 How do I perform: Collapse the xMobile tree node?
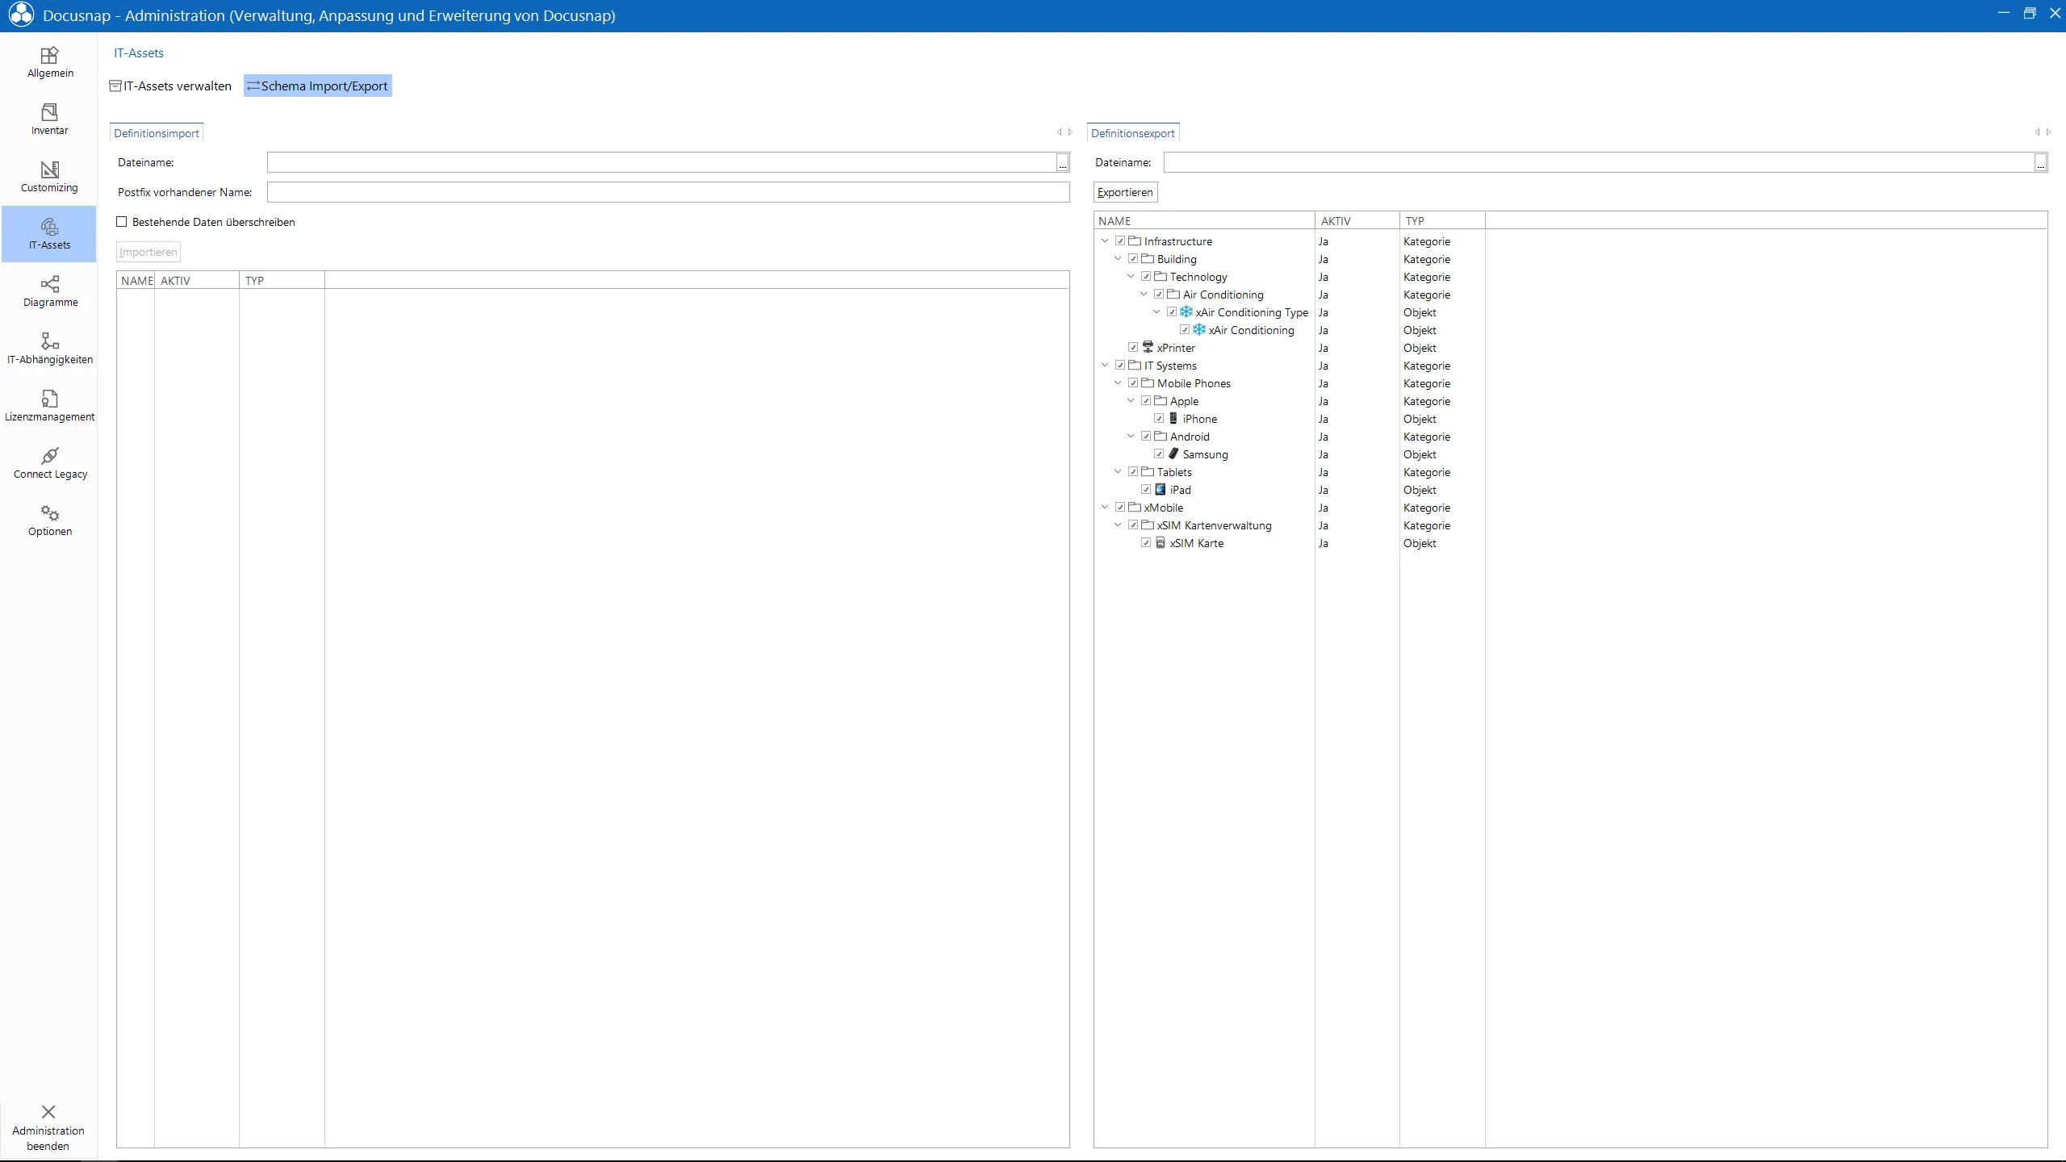1105,507
